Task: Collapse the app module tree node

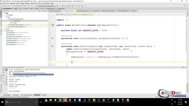Action: pyautogui.click(x=3, y=13)
